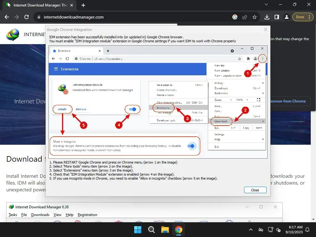This screenshot has height=237, width=316.
Task: Open the Chrome profile icon
Action: [x=287, y=17]
